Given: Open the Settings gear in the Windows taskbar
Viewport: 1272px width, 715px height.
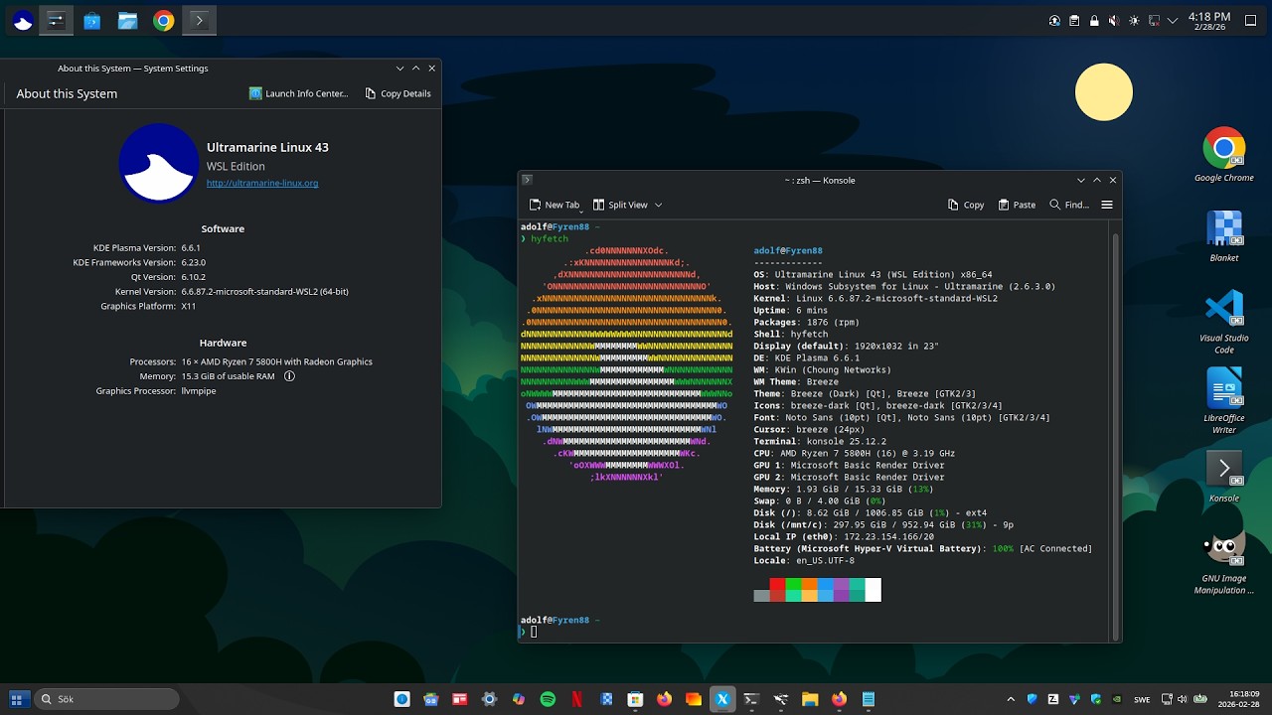Looking at the screenshot, I should 489,699.
